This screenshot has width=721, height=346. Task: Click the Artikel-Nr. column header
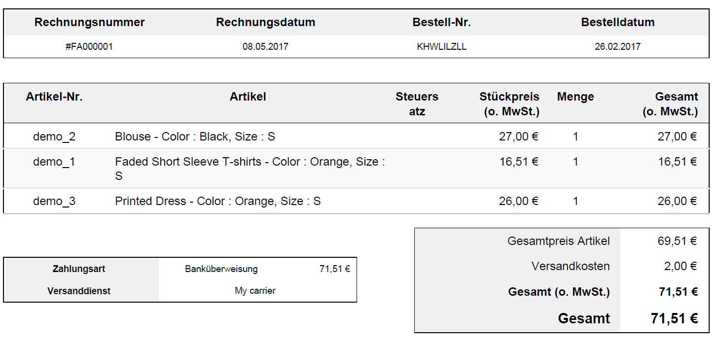(54, 97)
